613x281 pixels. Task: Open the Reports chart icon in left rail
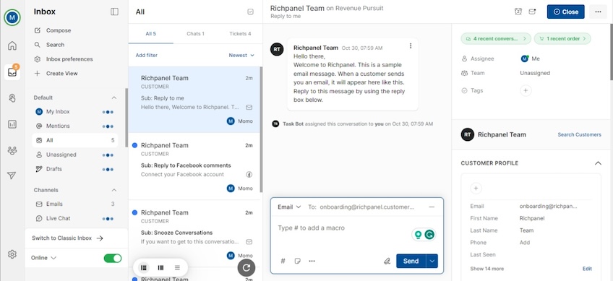pos(12,124)
